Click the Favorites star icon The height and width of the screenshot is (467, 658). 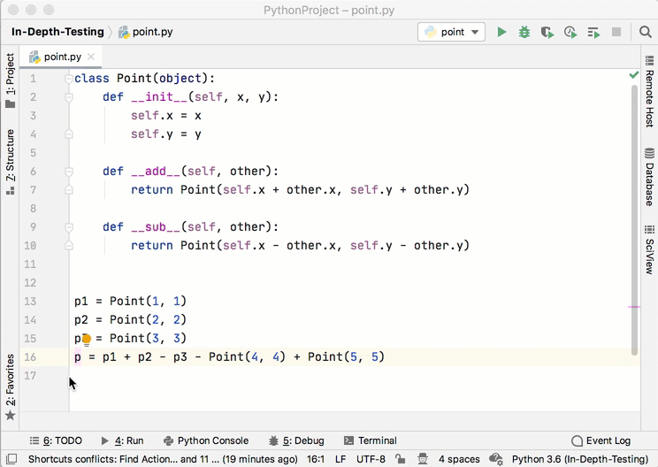click(x=10, y=416)
